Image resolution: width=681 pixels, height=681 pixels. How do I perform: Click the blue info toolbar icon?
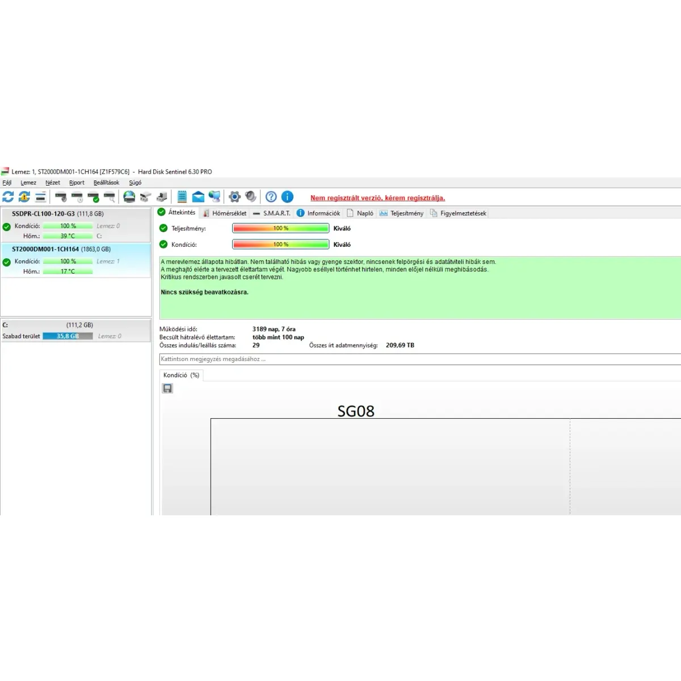coord(288,197)
